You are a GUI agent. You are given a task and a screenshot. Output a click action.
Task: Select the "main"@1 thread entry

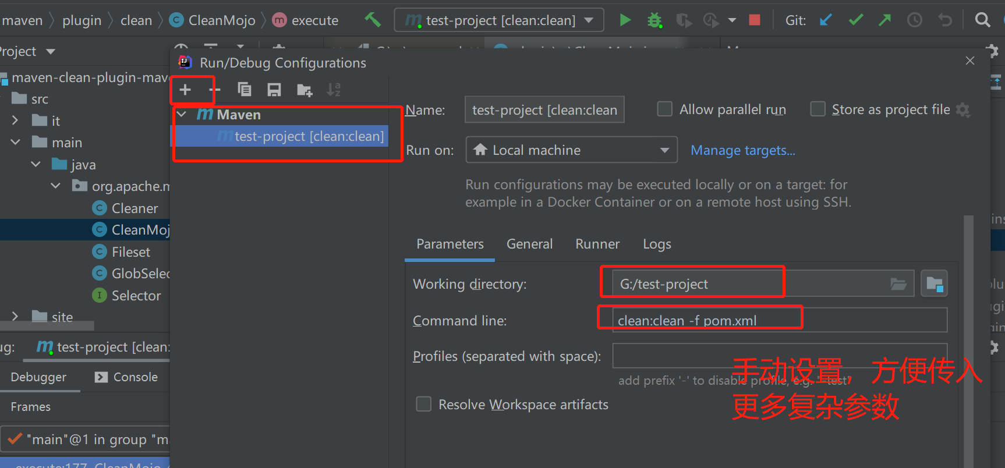85,439
